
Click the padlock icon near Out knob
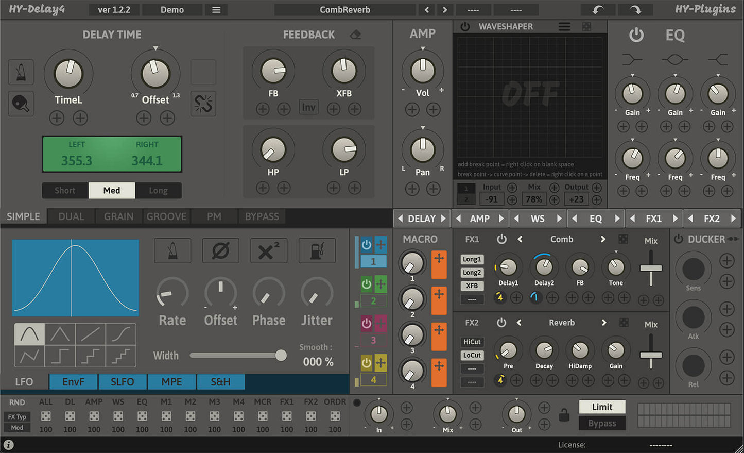pos(564,414)
